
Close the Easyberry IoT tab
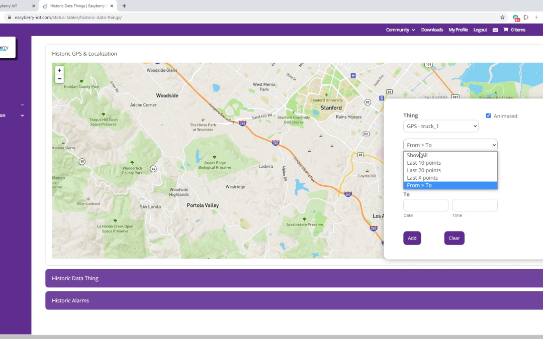click(33, 6)
